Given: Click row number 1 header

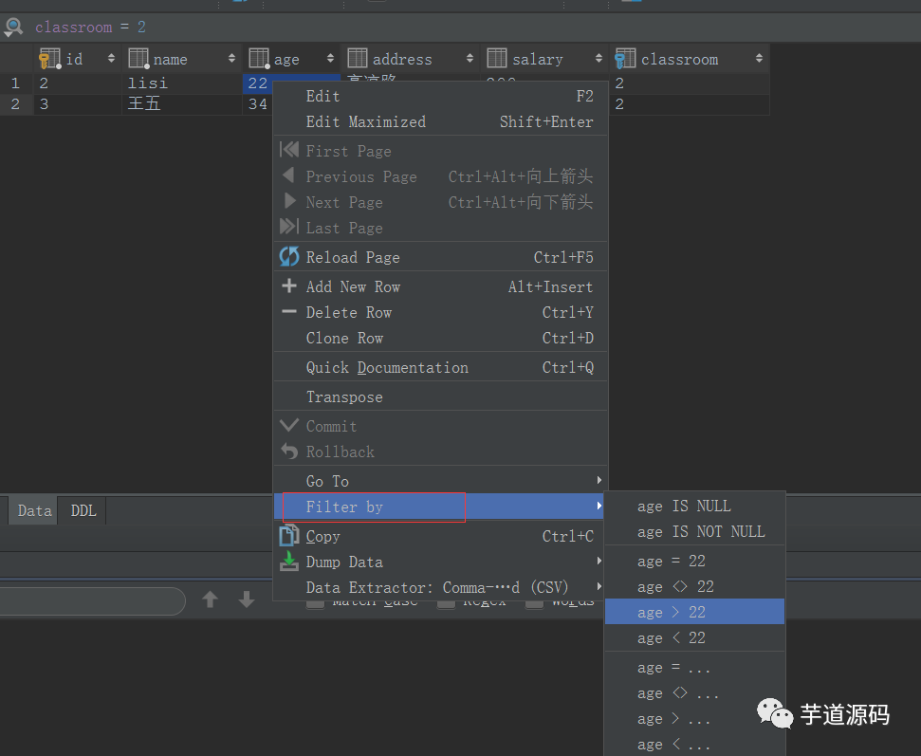Looking at the screenshot, I should point(16,83).
